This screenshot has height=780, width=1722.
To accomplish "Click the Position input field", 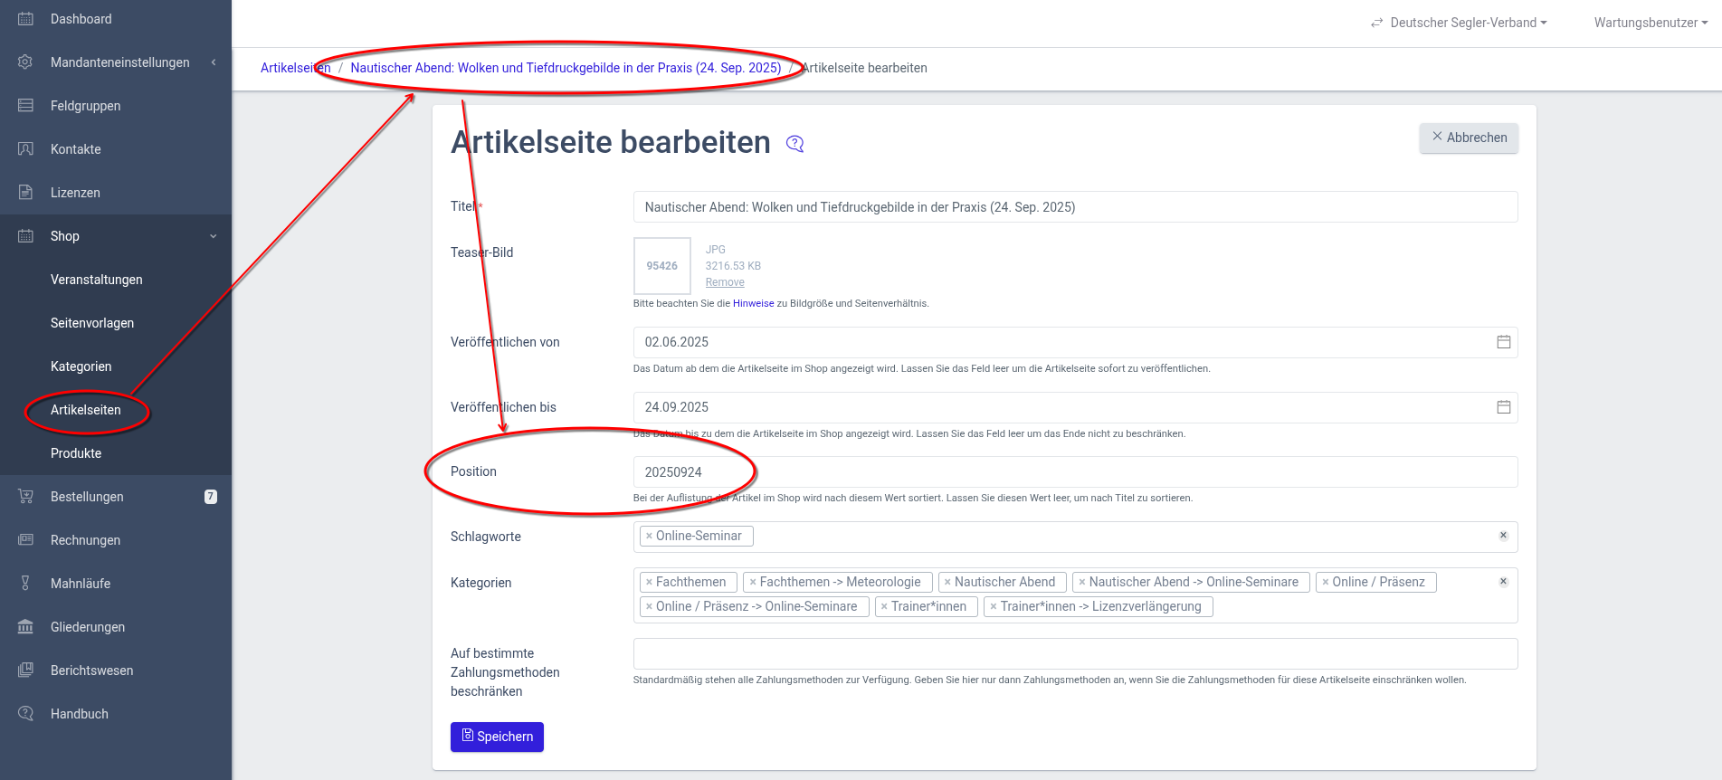I will 1074,472.
